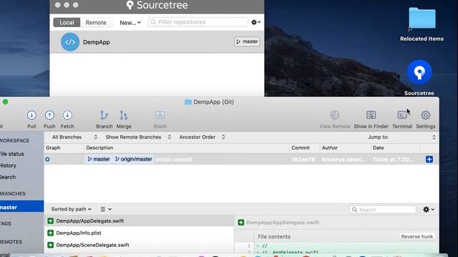458x257 pixels.
Task: Click green plus icon beside Info.plist
Action: 50,233
